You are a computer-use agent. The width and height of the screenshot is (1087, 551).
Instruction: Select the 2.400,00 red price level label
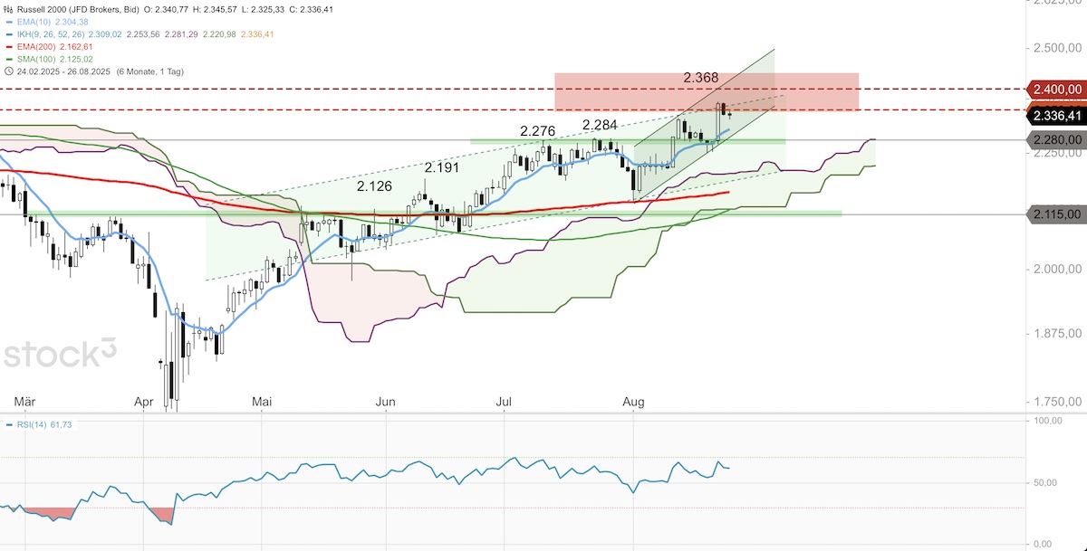click(1057, 89)
